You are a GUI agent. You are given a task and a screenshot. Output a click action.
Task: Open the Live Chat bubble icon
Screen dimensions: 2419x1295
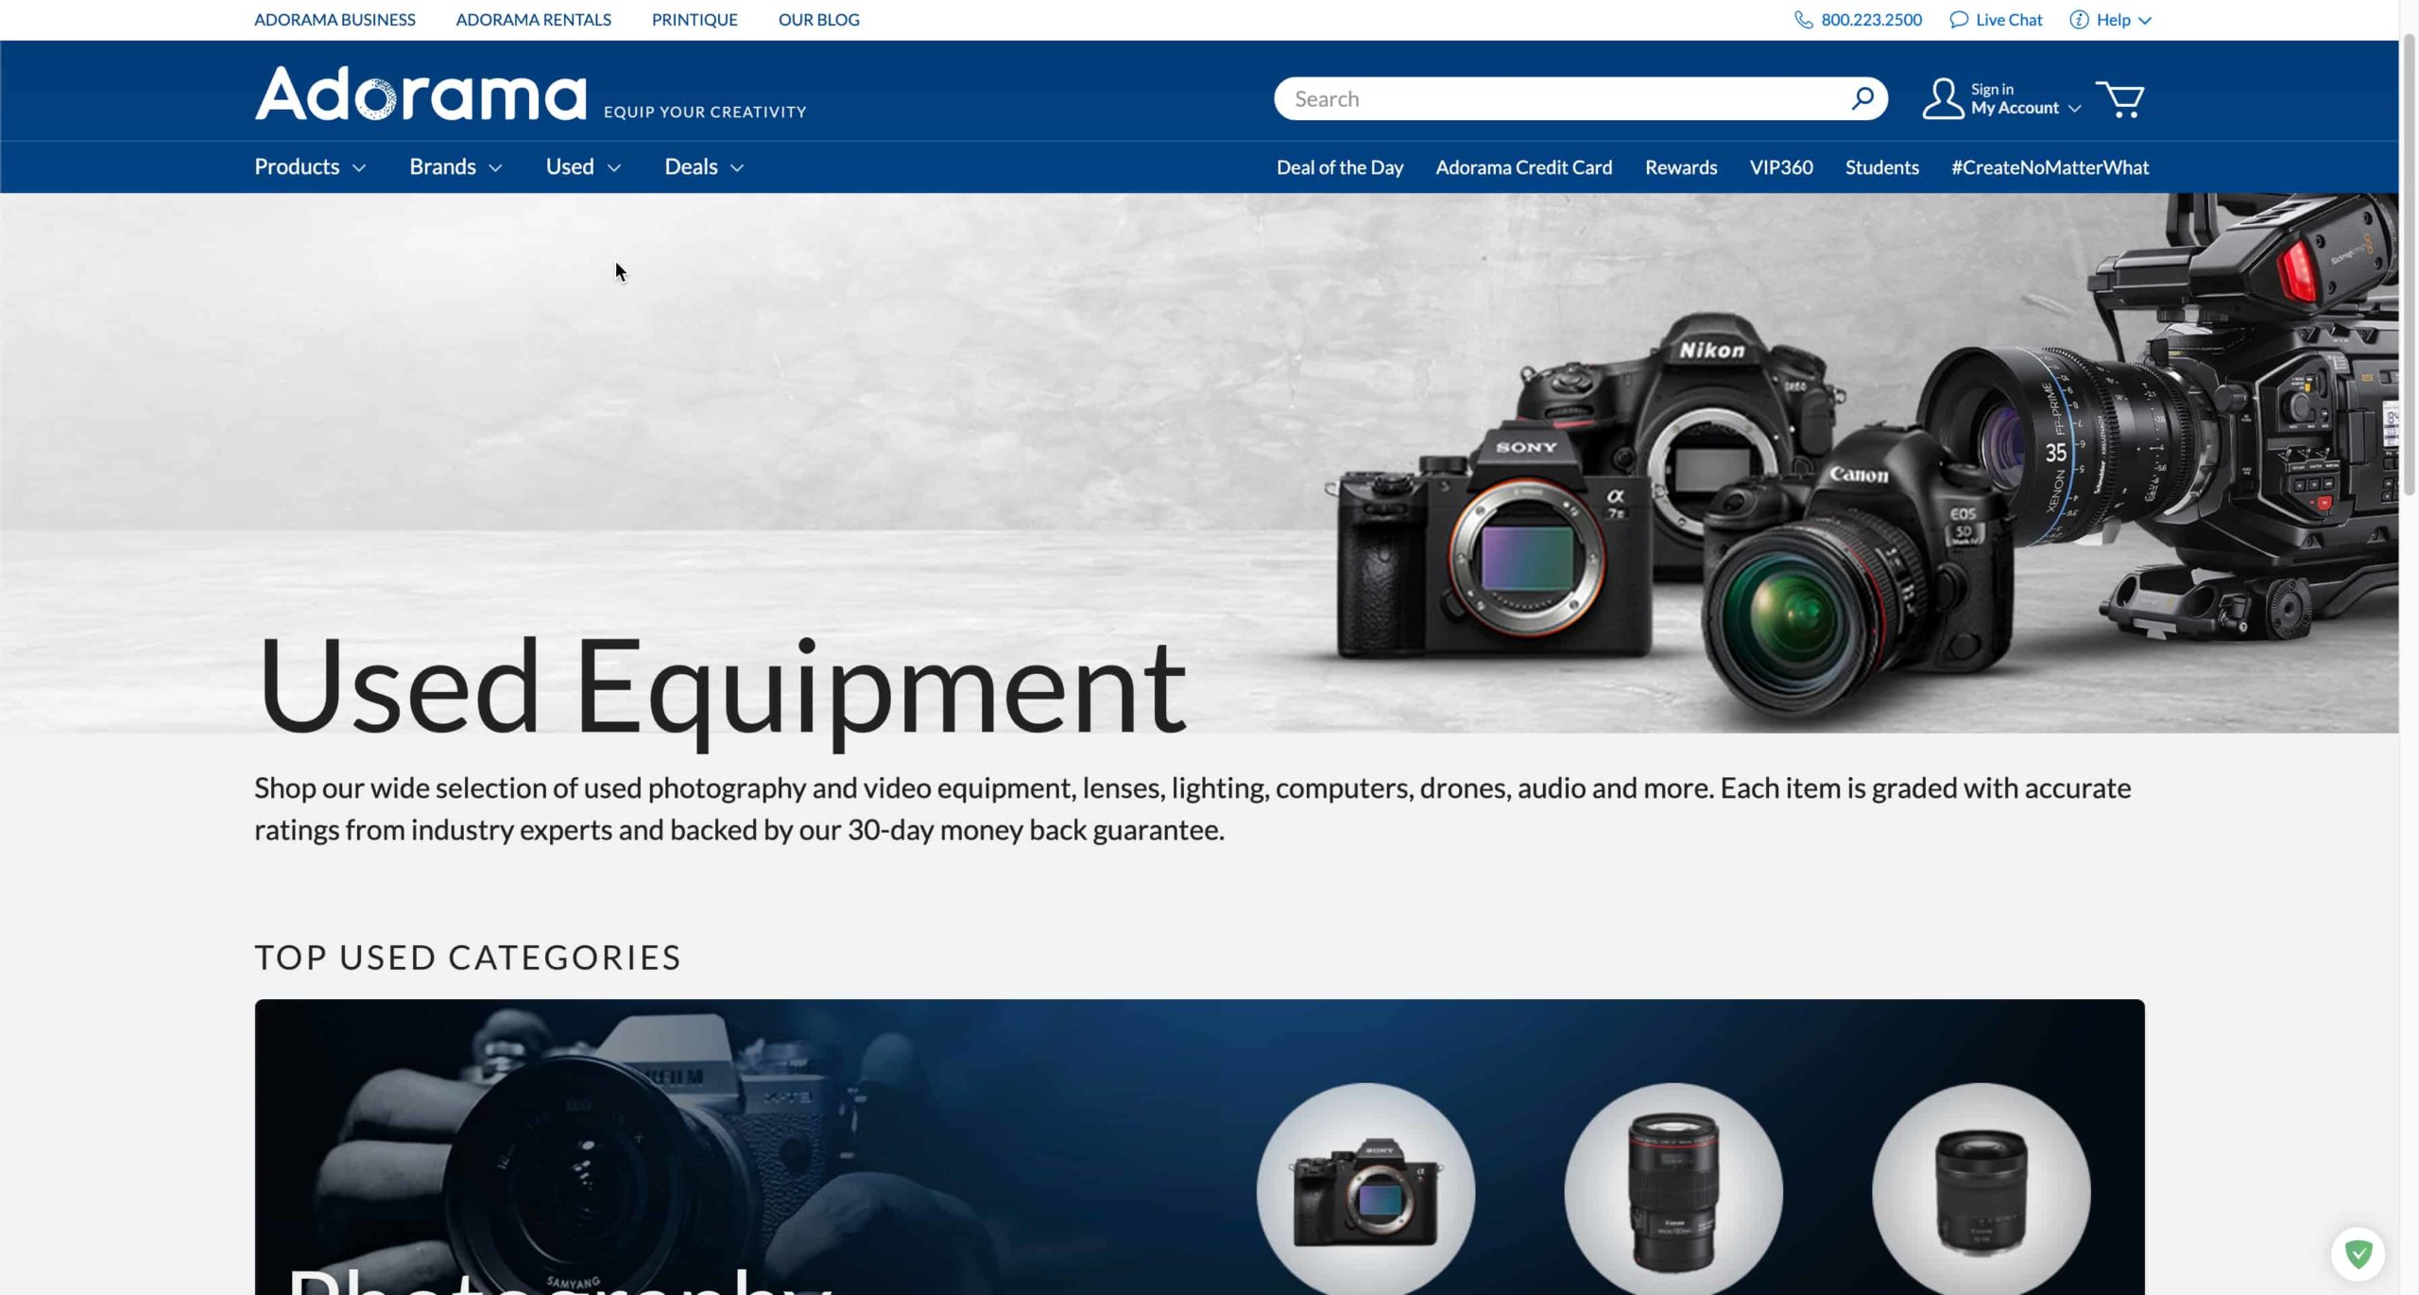pos(1958,20)
